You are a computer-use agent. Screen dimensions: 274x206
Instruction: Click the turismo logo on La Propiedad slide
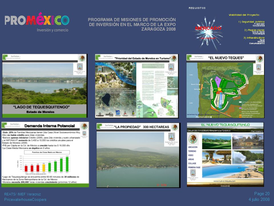click(x=105, y=126)
